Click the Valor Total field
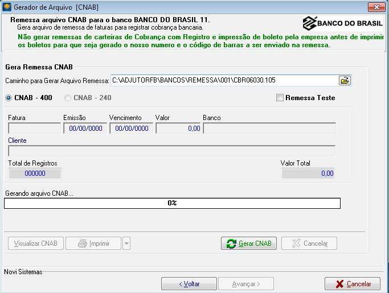The height and width of the screenshot is (293, 389). pyautogui.click(x=308, y=174)
